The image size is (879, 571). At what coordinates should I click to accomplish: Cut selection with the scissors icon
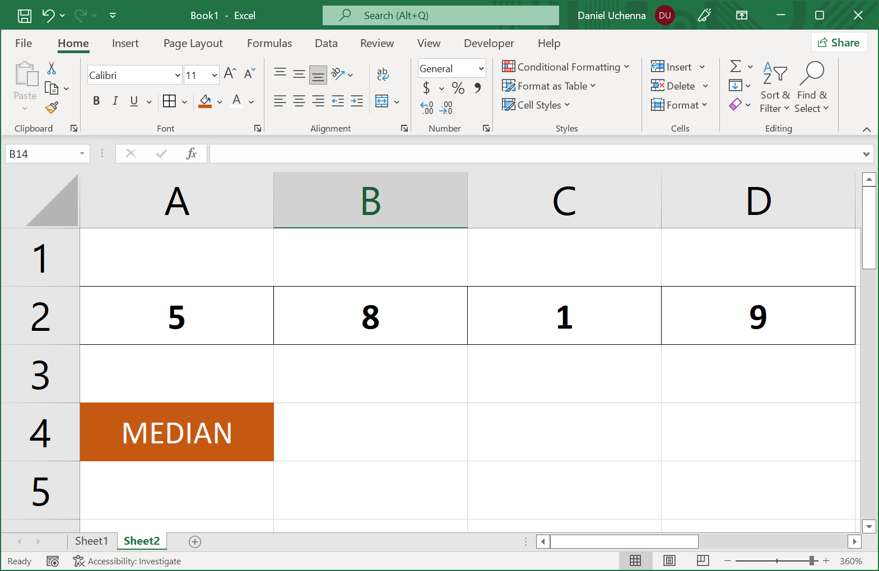pos(52,68)
